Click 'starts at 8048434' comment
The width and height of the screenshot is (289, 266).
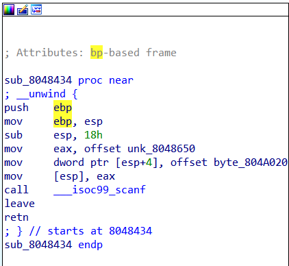100,231
